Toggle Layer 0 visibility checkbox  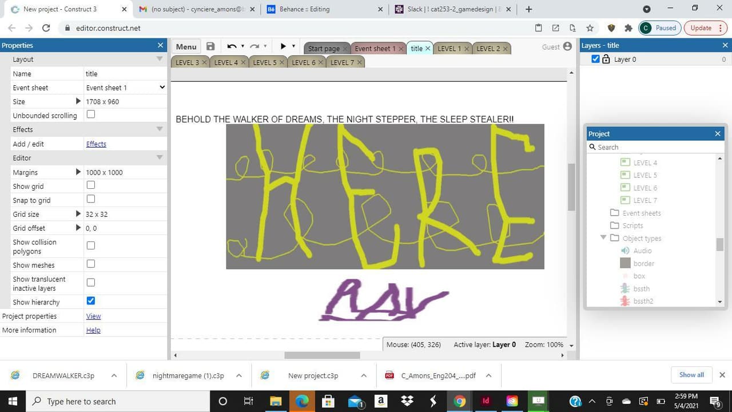tap(595, 59)
